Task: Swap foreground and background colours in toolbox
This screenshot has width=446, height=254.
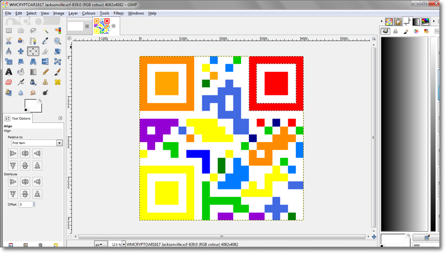Action: pos(40,101)
